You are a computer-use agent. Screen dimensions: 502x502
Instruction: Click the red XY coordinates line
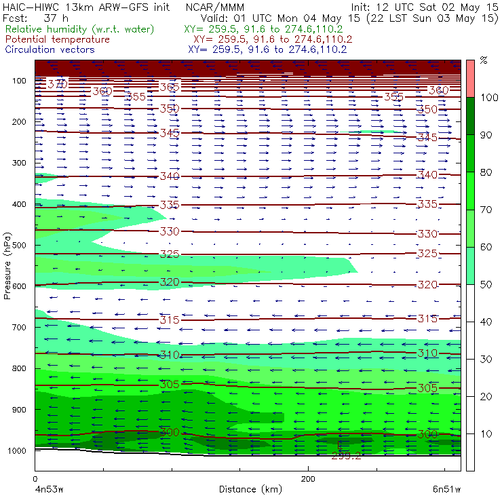[x=273, y=39]
